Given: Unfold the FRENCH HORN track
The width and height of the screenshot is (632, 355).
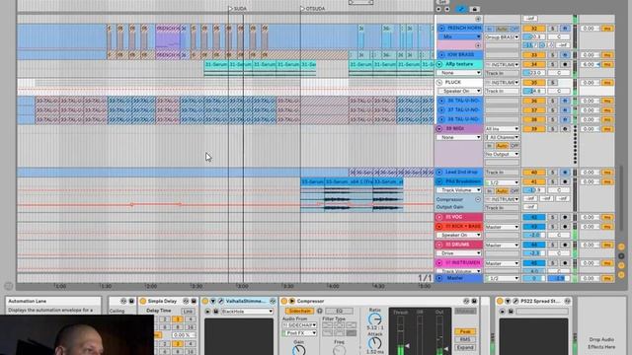Looking at the screenshot, I should click(x=441, y=29).
